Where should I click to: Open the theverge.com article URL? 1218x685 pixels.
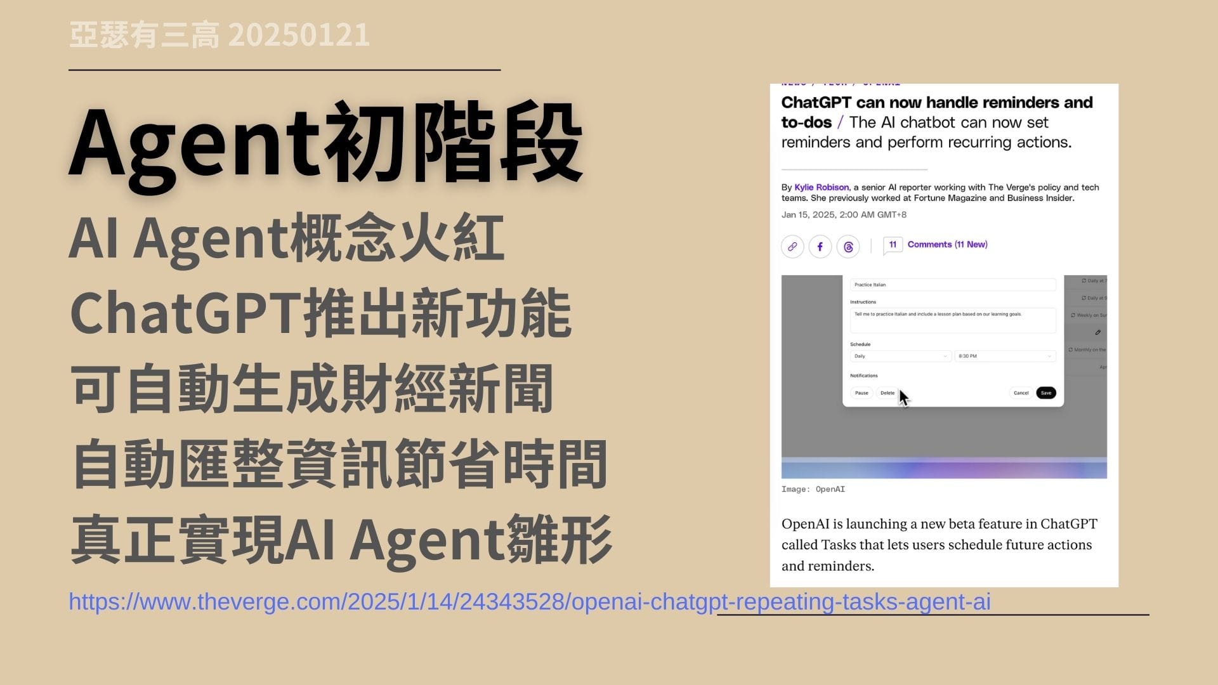click(x=529, y=602)
